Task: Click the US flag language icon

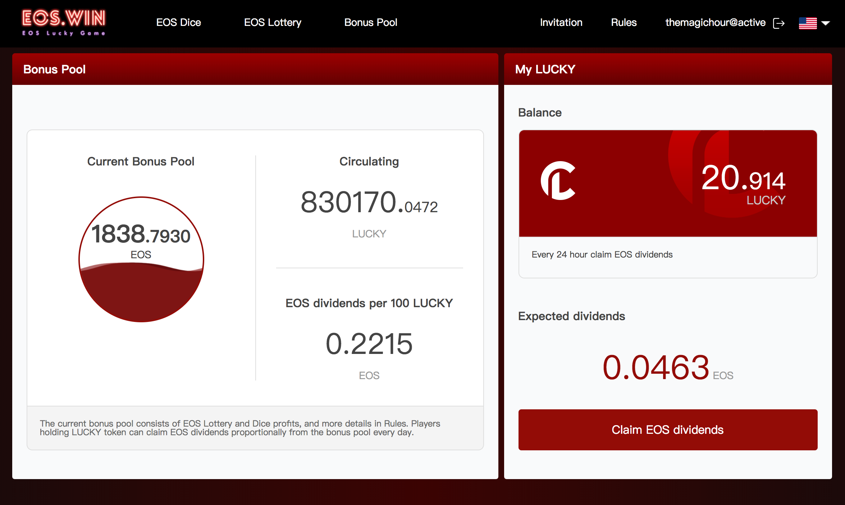Action: pyautogui.click(x=808, y=23)
